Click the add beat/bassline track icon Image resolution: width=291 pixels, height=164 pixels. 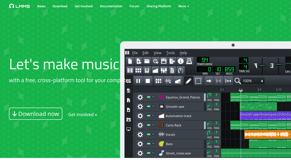coord(158,81)
